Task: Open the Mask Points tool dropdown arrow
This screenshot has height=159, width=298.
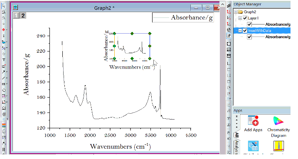Action: click(x=7, y=48)
